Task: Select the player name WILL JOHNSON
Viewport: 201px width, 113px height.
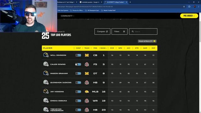Action: tap(58, 55)
